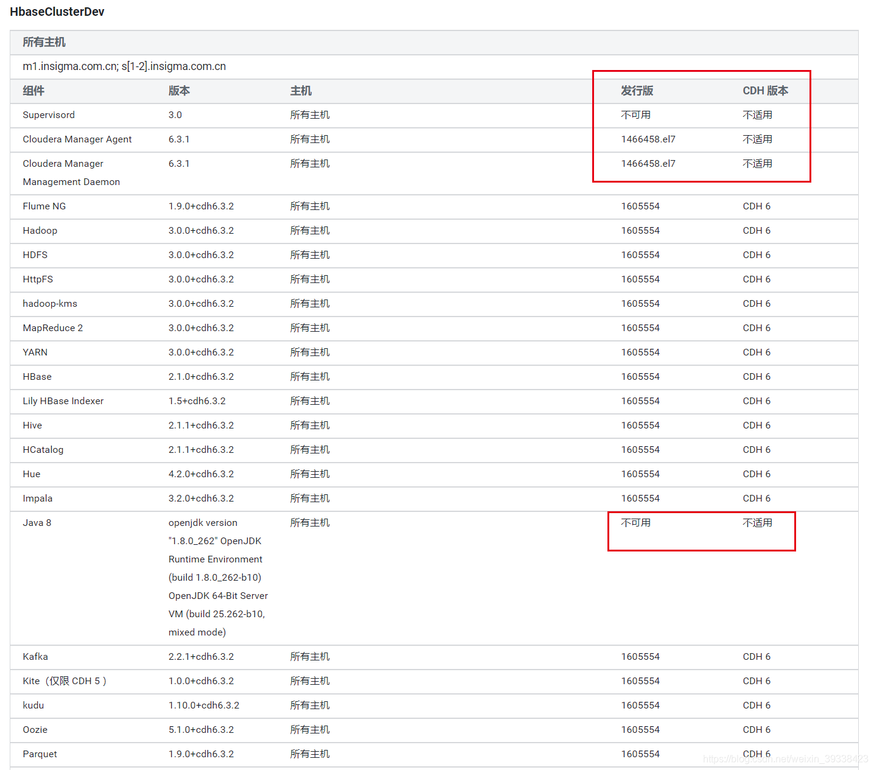Image resolution: width=874 pixels, height=770 pixels.
Task: Click release 1605554 in the Flume NG row
Action: (x=640, y=206)
